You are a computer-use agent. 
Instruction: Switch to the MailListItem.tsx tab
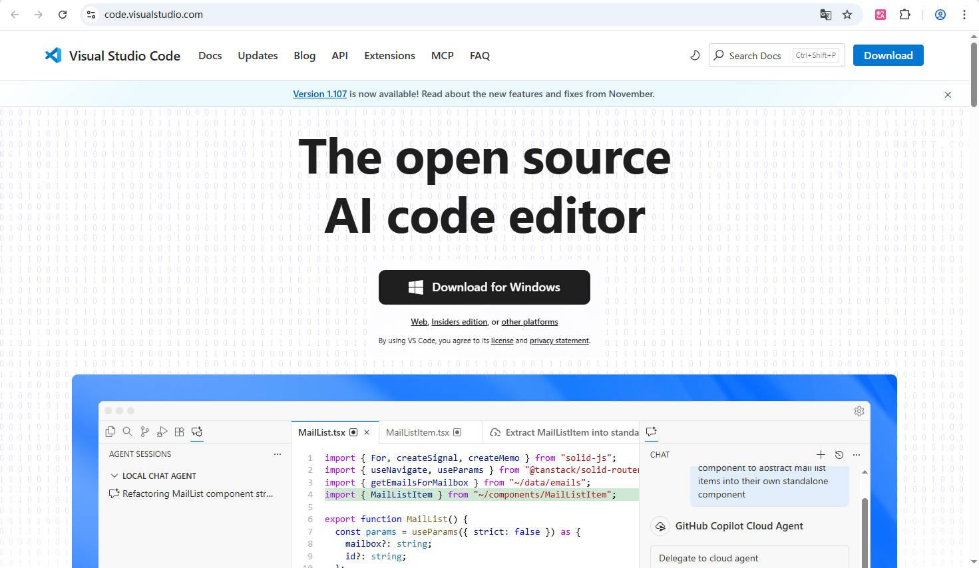[417, 432]
